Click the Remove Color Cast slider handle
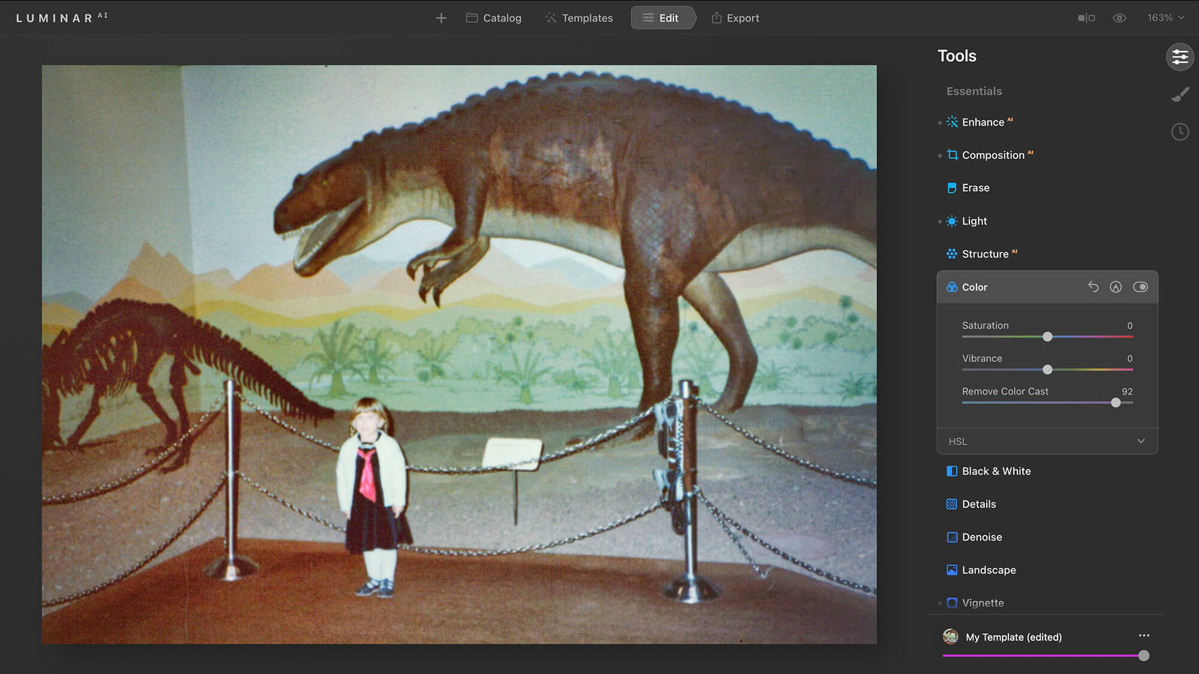The height and width of the screenshot is (674, 1199). (x=1115, y=403)
